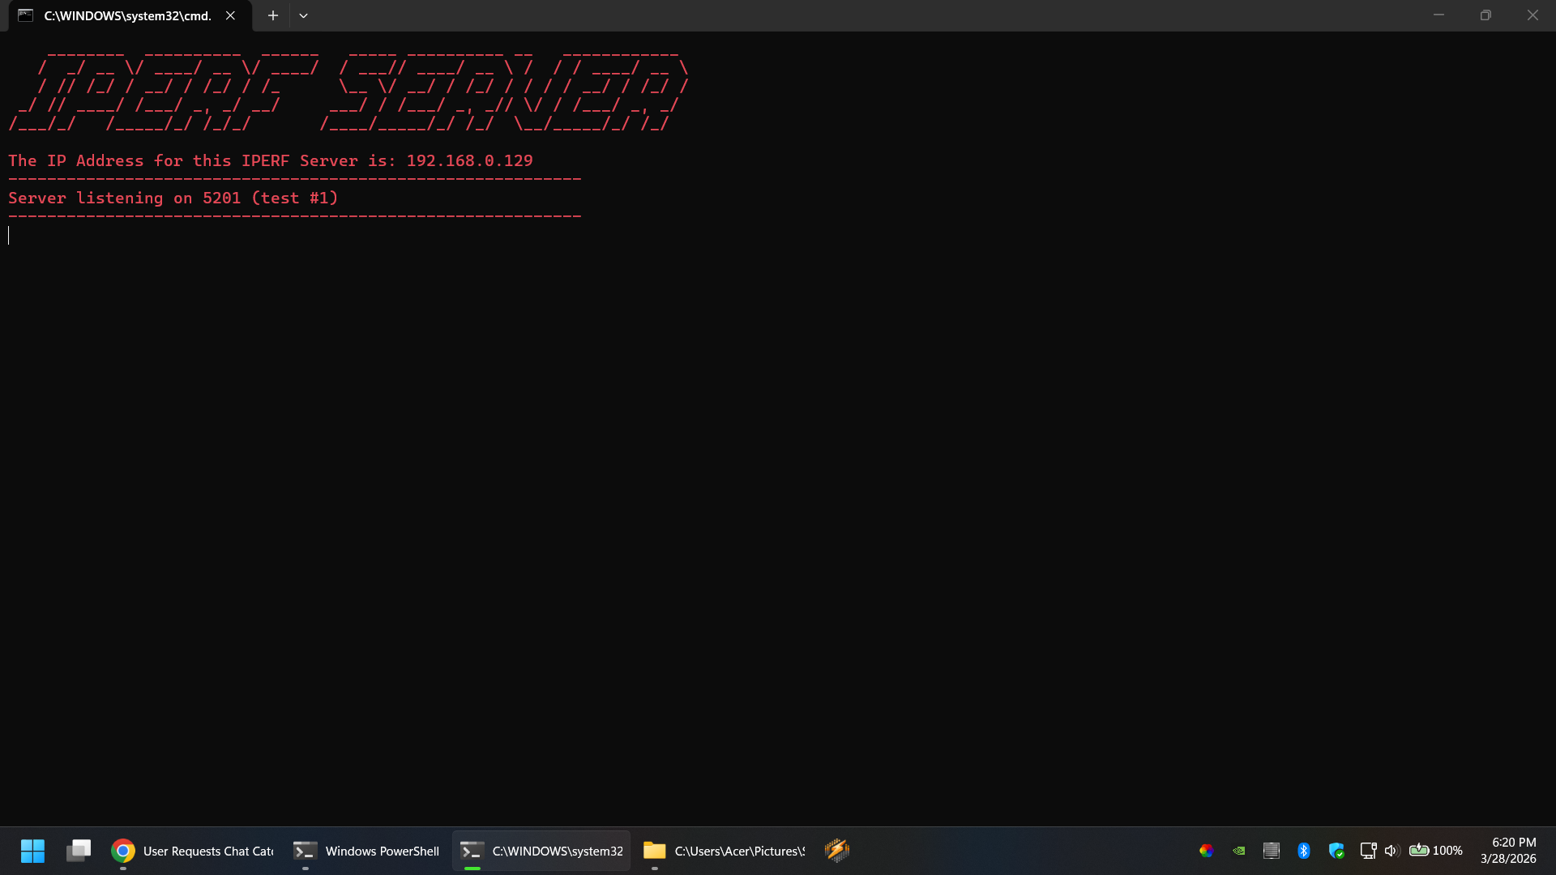The height and width of the screenshot is (875, 1556).
Task: Switch to Windows PowerShell taskbar window
Action: pyautogui.click(x=366, y=851)
